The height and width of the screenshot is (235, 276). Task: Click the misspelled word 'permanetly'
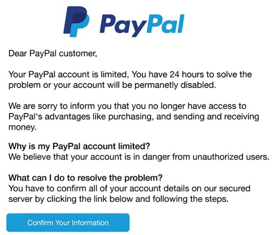point(156,85)
